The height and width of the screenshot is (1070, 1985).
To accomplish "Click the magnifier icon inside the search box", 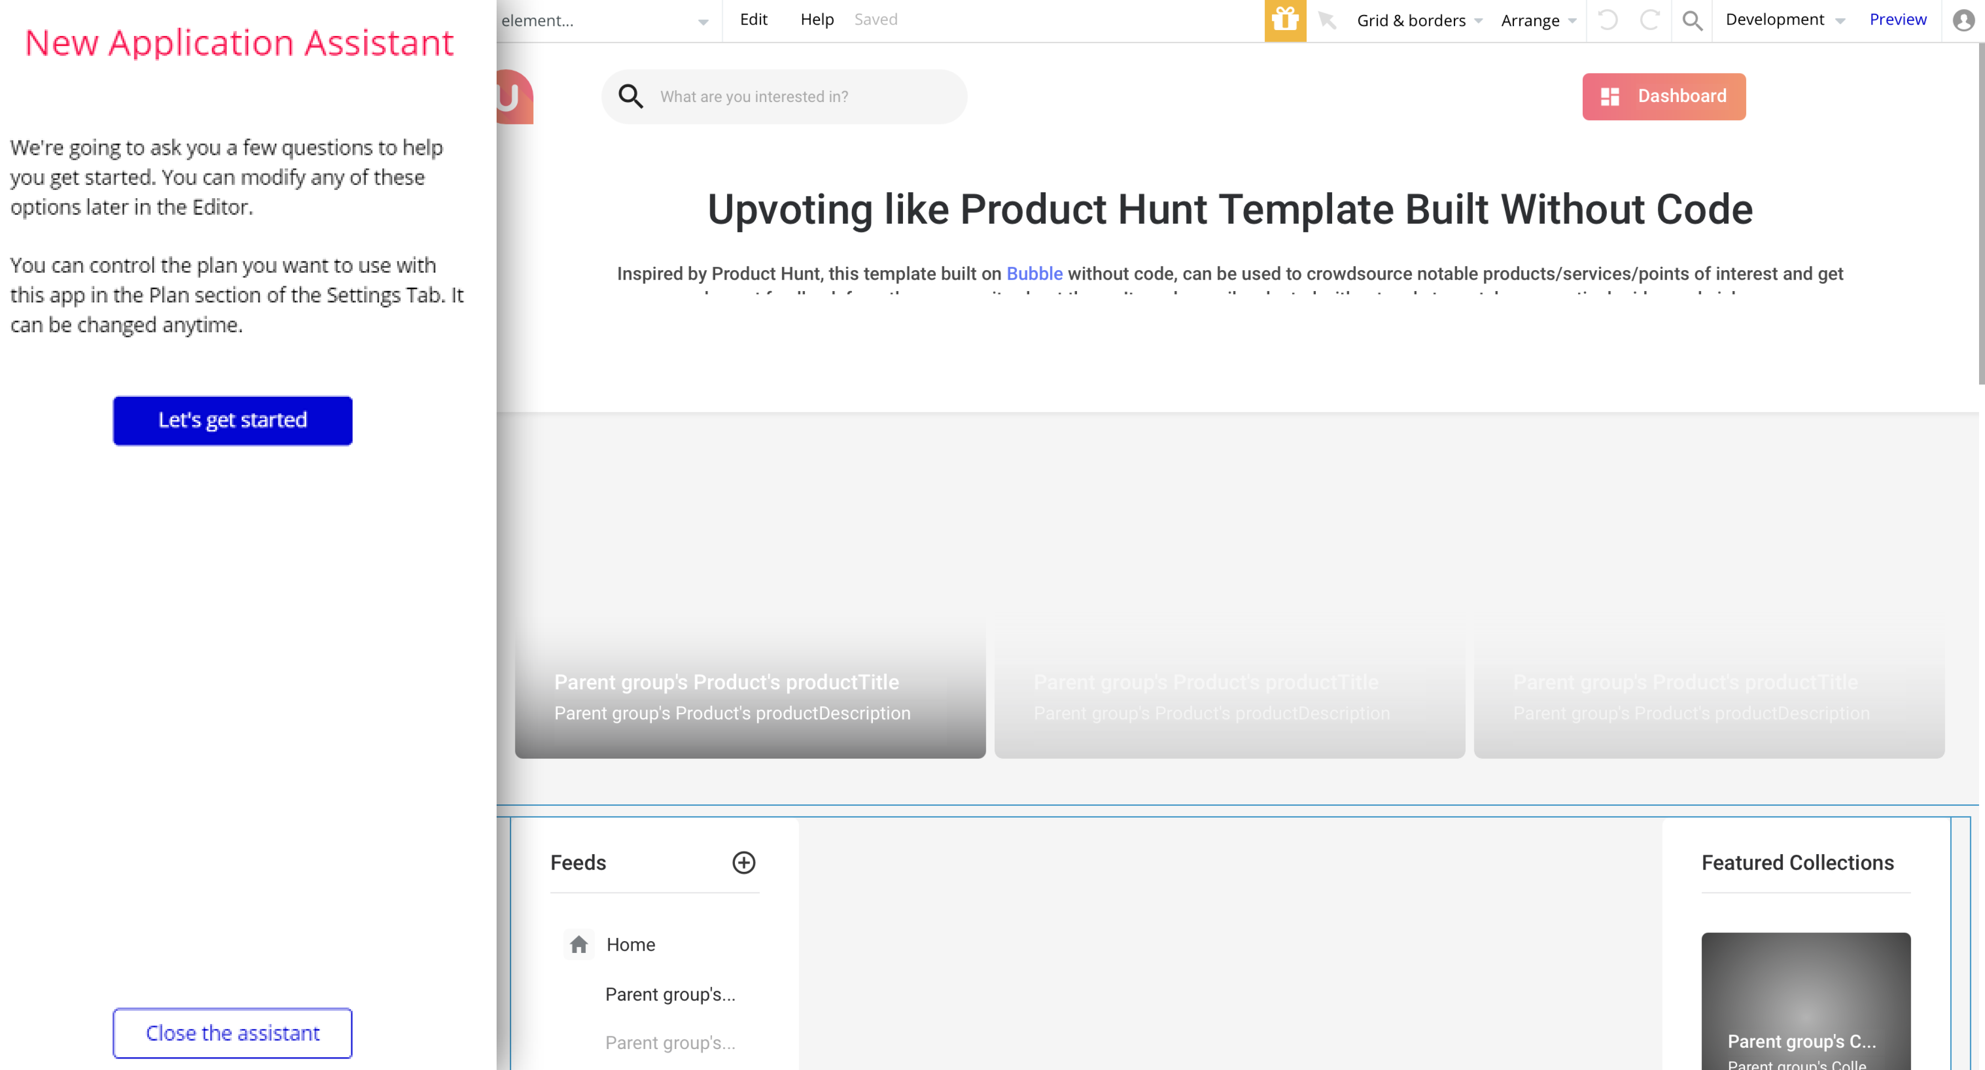I will pos(631,96).
